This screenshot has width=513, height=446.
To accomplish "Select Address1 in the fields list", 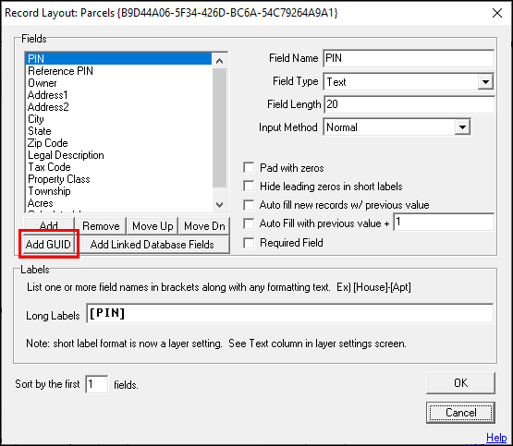I will pos(118,95).
